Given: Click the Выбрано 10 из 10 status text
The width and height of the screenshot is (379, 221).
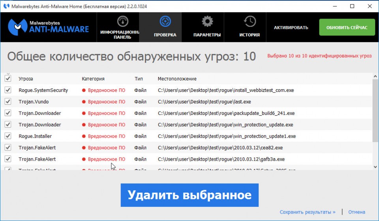Looking at the screenshot, I should 319,56.
